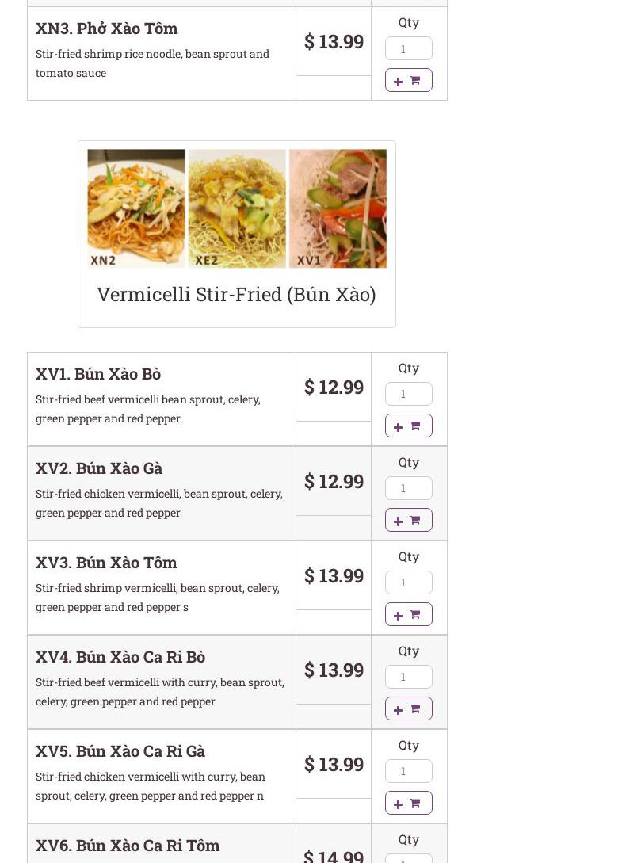The image size is (622, 863).
Task: Add XV2 Bún Xào Gà to cart
Action: [x=408, y=520]
